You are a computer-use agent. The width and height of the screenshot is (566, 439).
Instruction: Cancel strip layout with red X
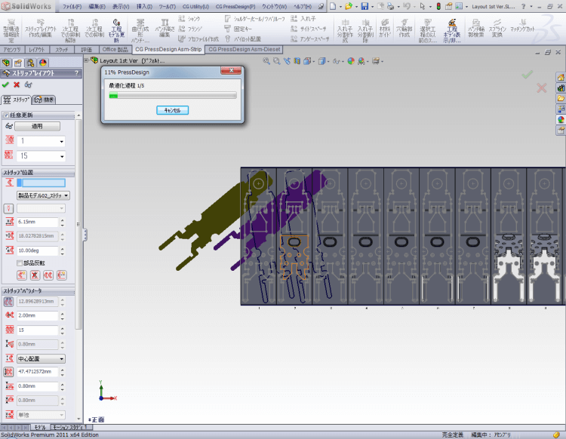pyautogui.click(x=17, y=84)
